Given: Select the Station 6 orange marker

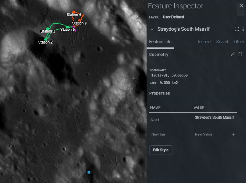Looking at the screenshot, I should pos(74,12).
